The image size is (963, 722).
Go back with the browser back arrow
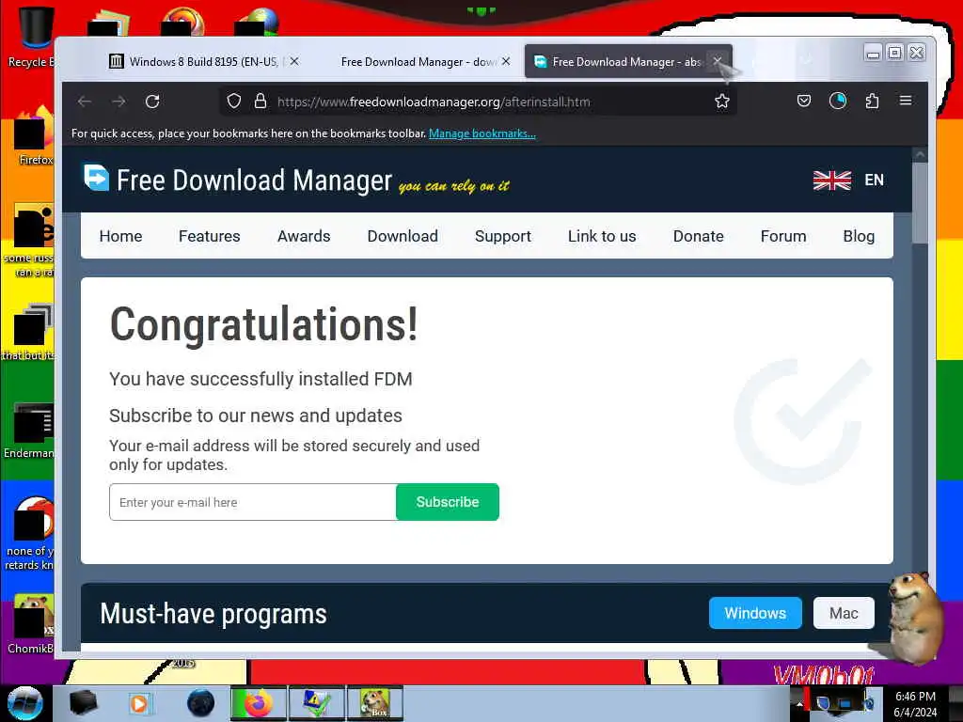click(85, 102)
